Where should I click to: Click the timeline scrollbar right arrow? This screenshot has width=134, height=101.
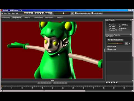point(132,91)
